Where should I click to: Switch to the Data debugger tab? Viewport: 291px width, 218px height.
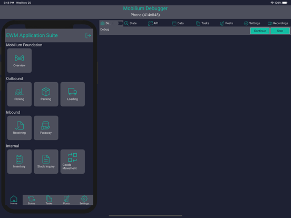[x=178, y=23]
